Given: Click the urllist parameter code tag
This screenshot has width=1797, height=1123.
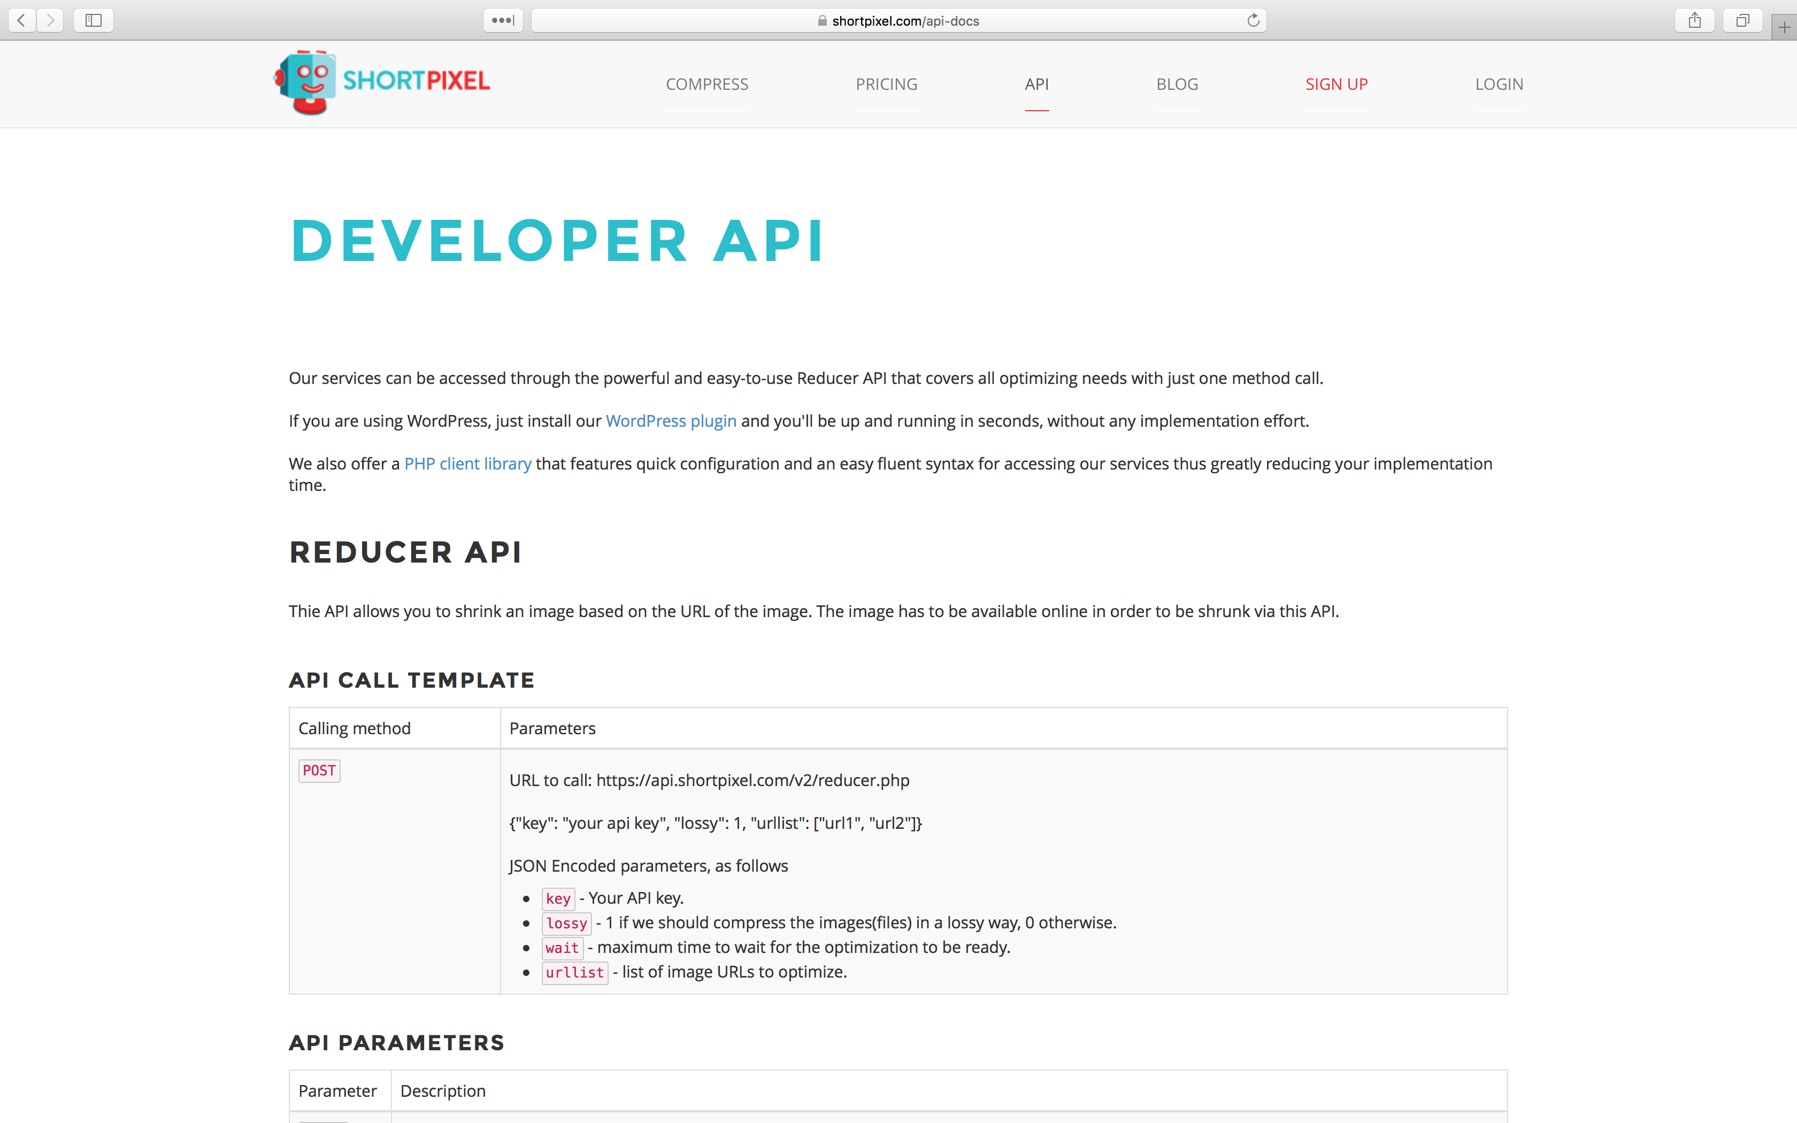Looking at the screenshot, I should pyautogui.click(x=574, y=972).
